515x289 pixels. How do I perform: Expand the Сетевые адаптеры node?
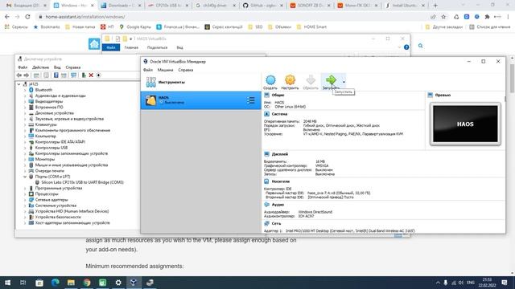point(25,200)
